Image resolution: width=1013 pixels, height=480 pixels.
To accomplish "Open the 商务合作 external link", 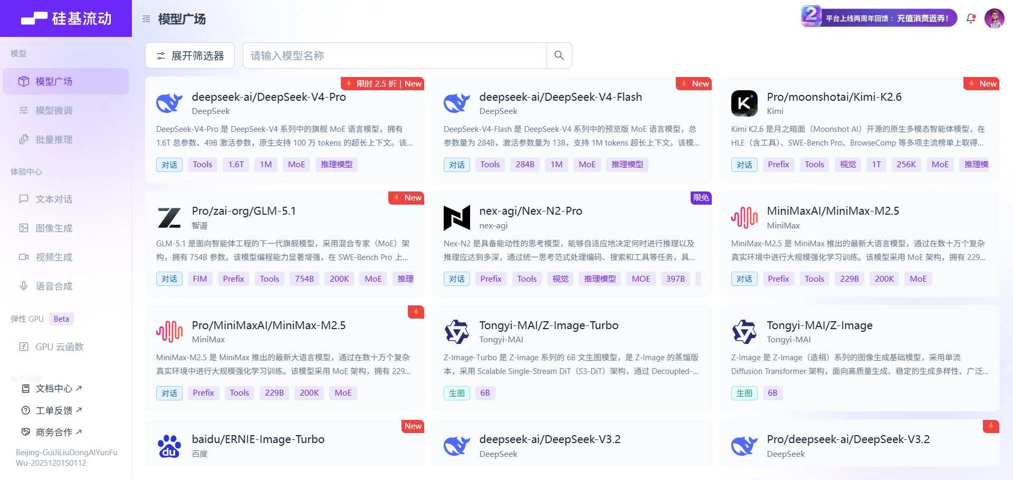I will pyautogui.click(x=52, y=432).
